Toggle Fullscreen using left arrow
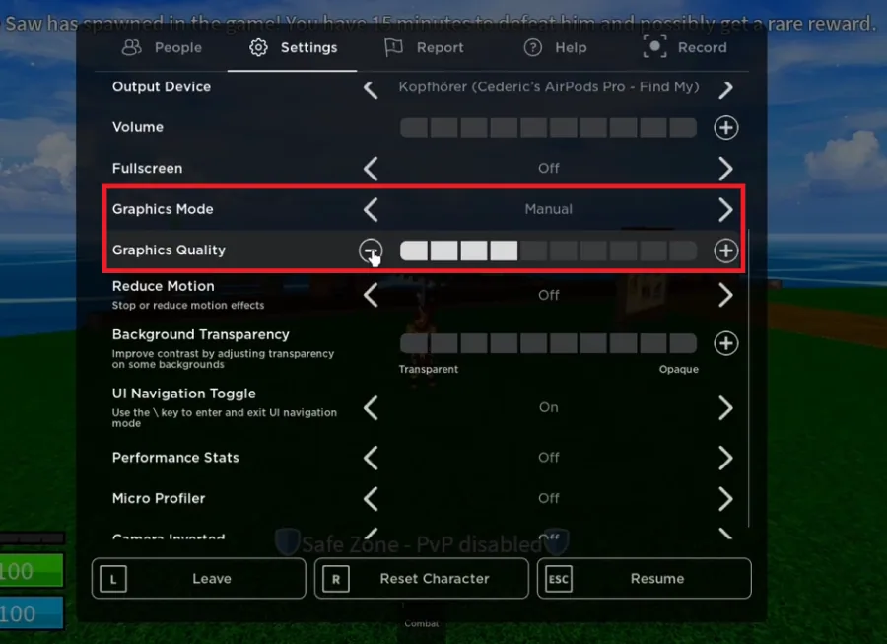Viewport: 887px width, 644px height. 371,169
